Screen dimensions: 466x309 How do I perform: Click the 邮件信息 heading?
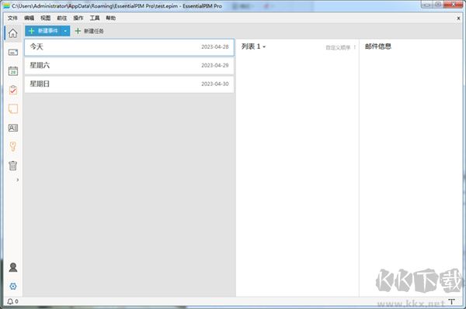378,46
